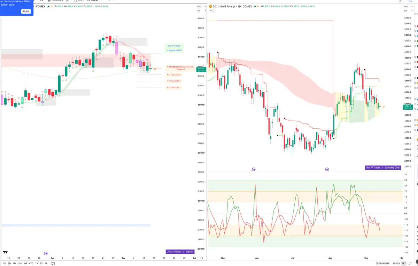The image size is (418, 266).
Task: Select the 1Y time range
Action: 37,264
